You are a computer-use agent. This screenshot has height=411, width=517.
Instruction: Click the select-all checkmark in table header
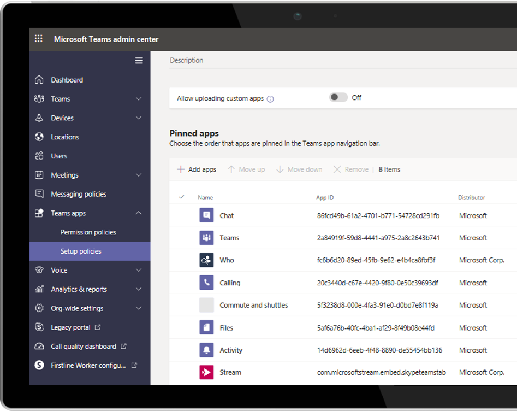[181, 197]
